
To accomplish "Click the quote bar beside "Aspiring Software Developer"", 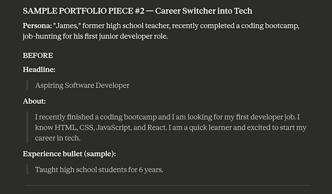I will point(27,85).
